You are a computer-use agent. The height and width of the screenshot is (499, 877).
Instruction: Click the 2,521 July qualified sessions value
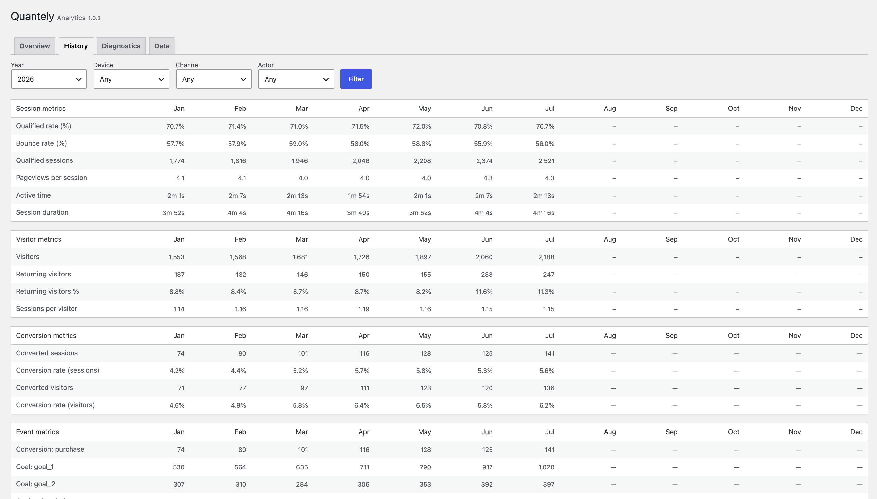tap(546, 161)
